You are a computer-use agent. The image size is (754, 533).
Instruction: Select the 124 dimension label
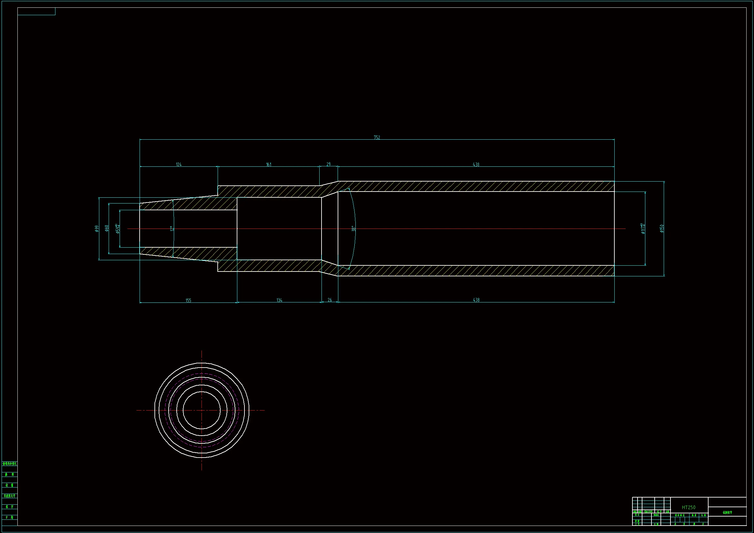click(x=178, y=164)
